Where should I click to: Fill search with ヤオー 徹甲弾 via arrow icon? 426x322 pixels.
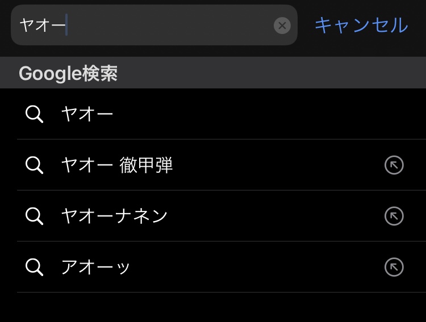pyautogui.click(x=394, y=165)
